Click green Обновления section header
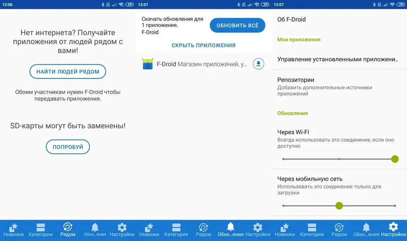Screen dimensions: 407x241 pyautogui.click(x=293, y=113)
